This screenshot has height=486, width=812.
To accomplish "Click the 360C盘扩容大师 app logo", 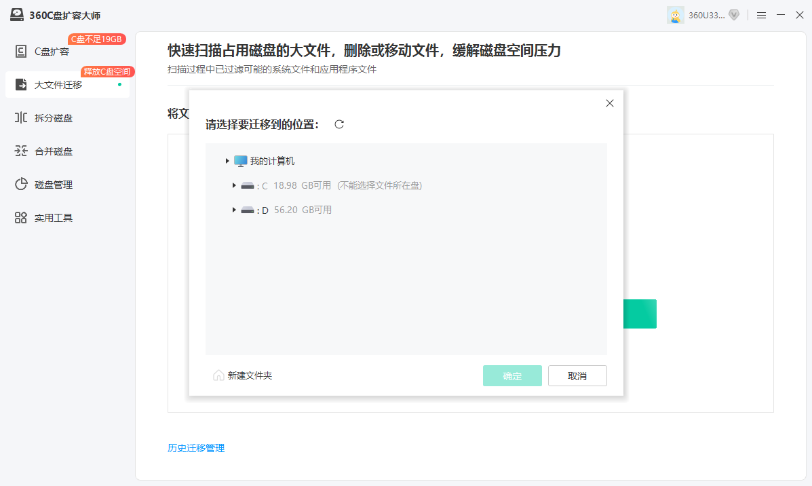I will coord(17,15).
